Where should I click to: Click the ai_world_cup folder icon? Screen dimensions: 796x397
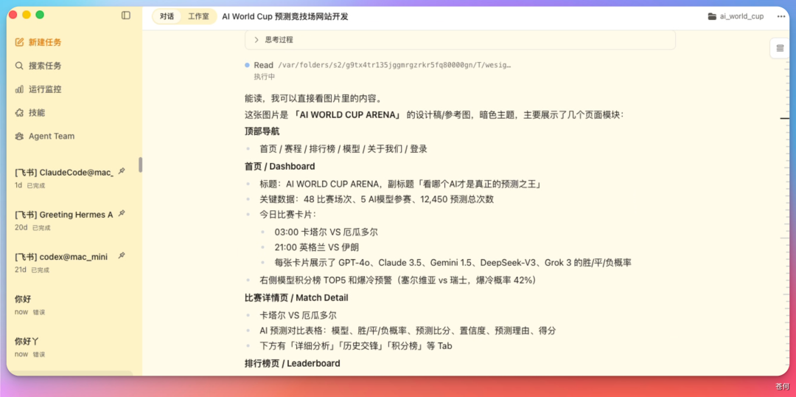tap(712, 16)
